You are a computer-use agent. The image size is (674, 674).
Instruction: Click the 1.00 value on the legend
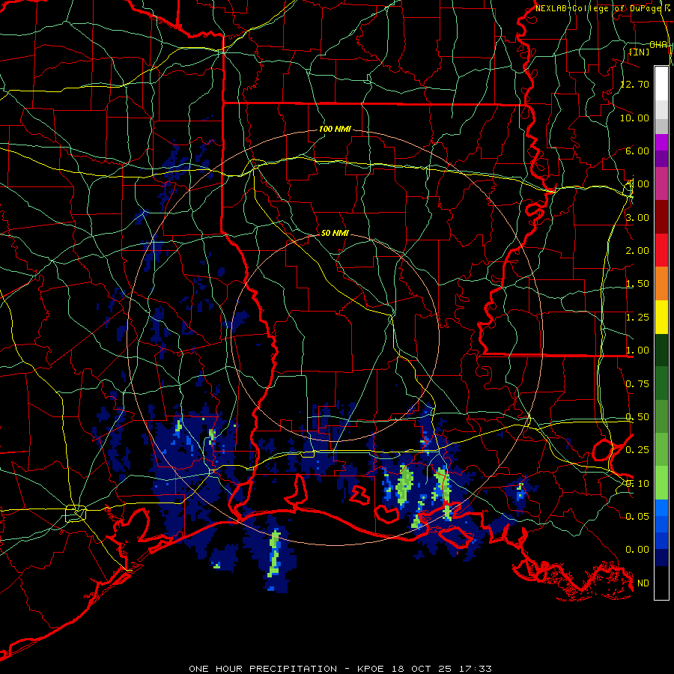click(x=637, y=350)
